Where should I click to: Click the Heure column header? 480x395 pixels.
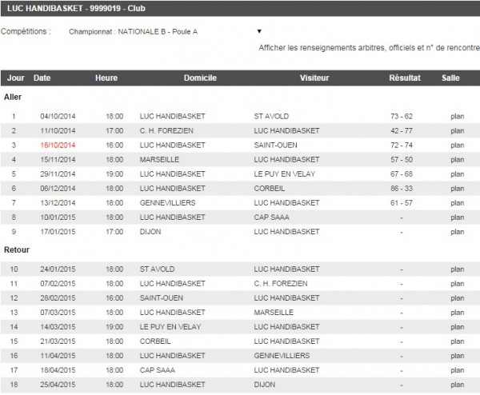(x=106, y=78)
